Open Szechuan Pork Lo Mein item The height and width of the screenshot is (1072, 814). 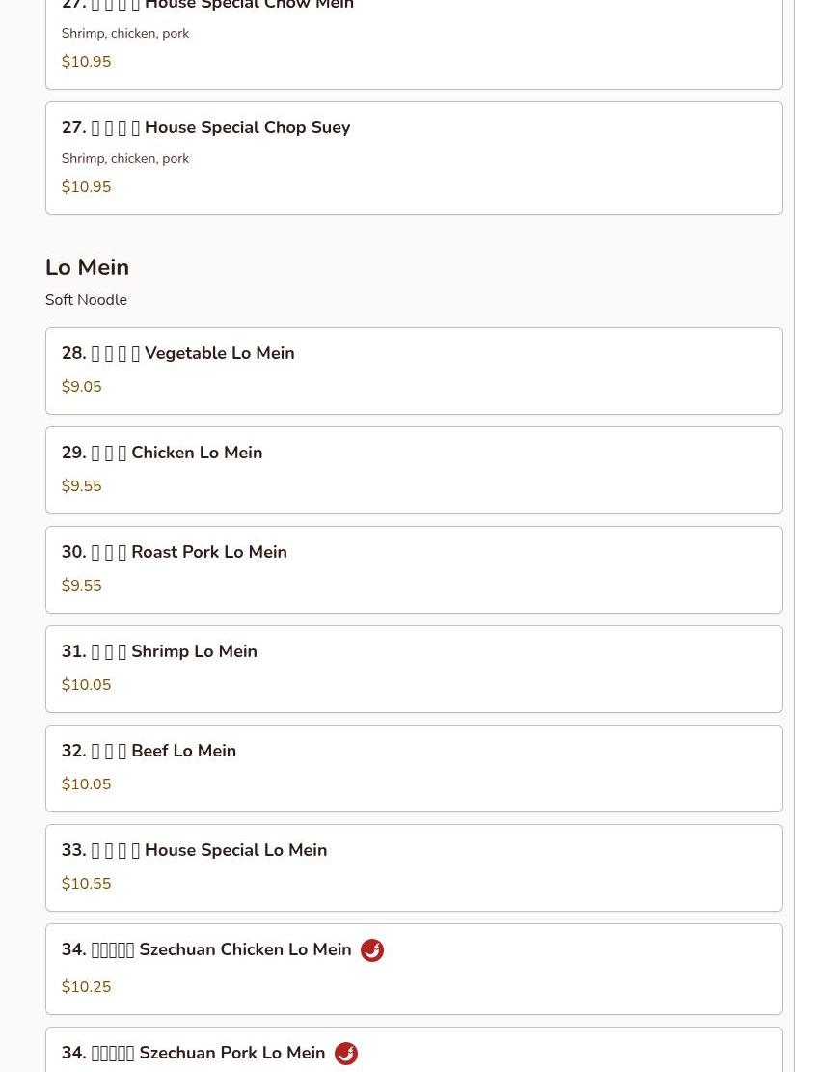tap(414, 1050)
